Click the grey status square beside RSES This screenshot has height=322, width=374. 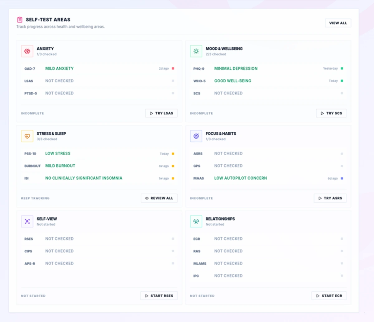coord(173,239)
